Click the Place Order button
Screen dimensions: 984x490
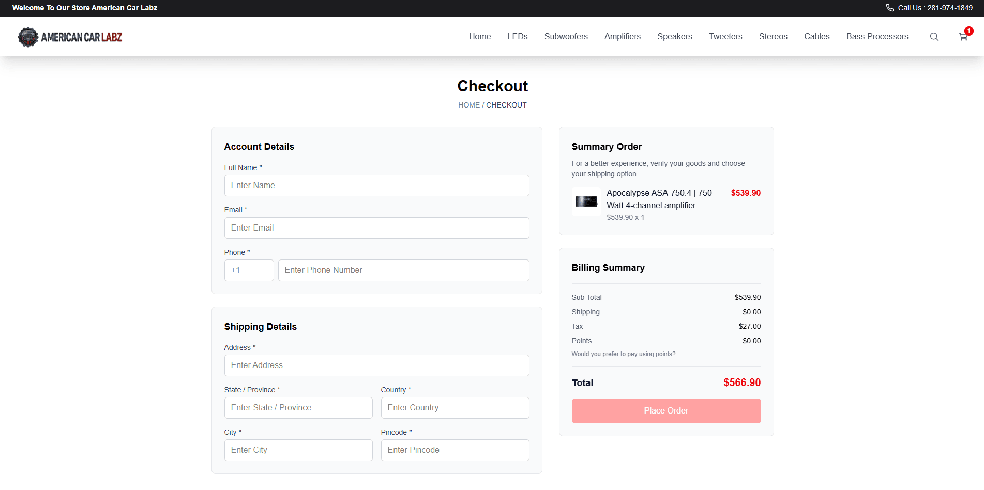click(666, 411)
